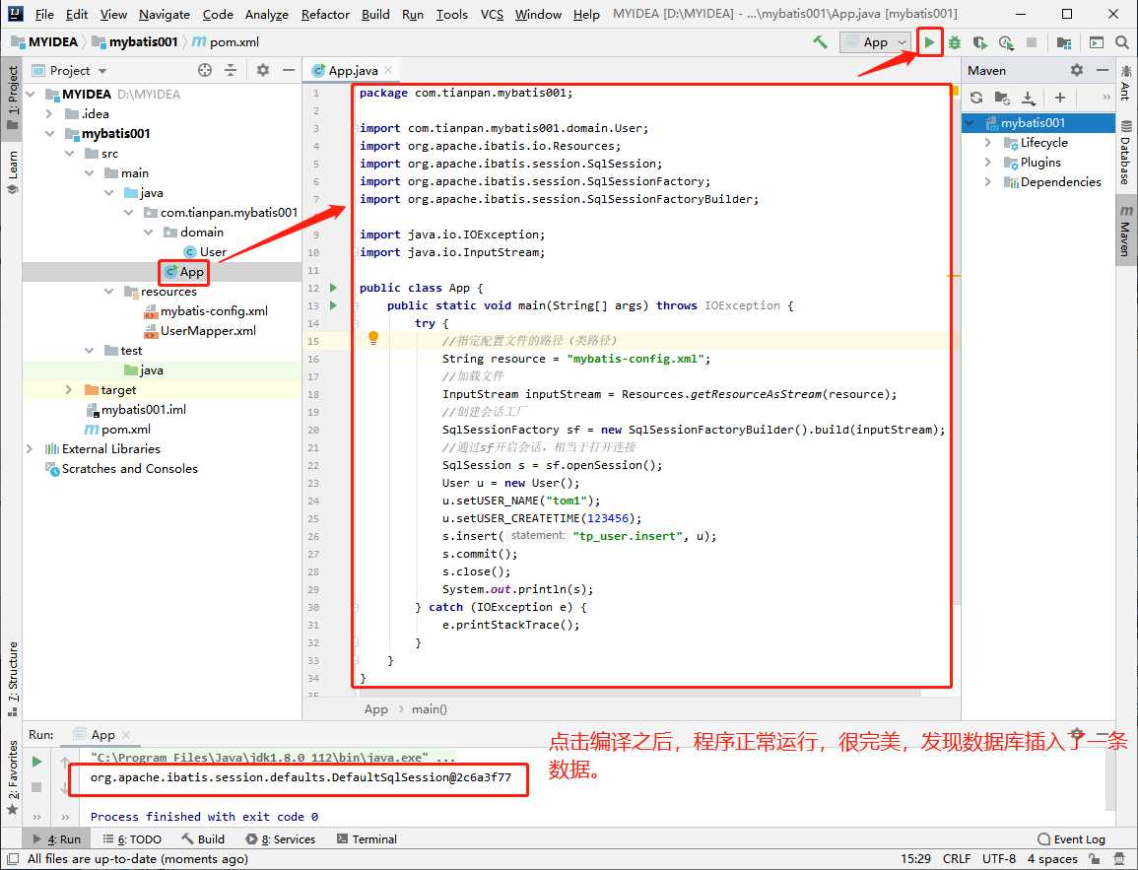Viewport: 1138px width, 870px height.
Task: Select UserMapper.xml in project tree
Action: tap(200, 331)
